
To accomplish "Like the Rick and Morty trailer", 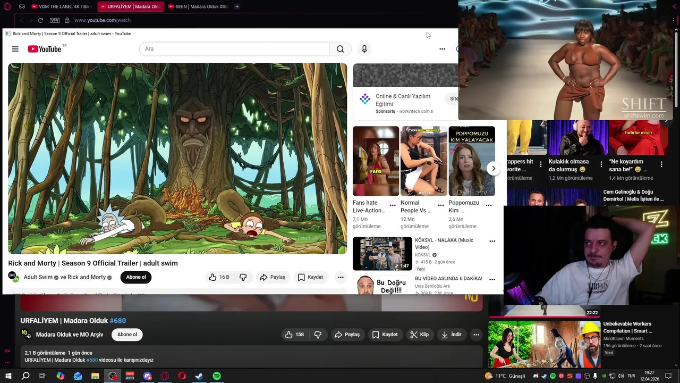I will [x=218, y=277].
